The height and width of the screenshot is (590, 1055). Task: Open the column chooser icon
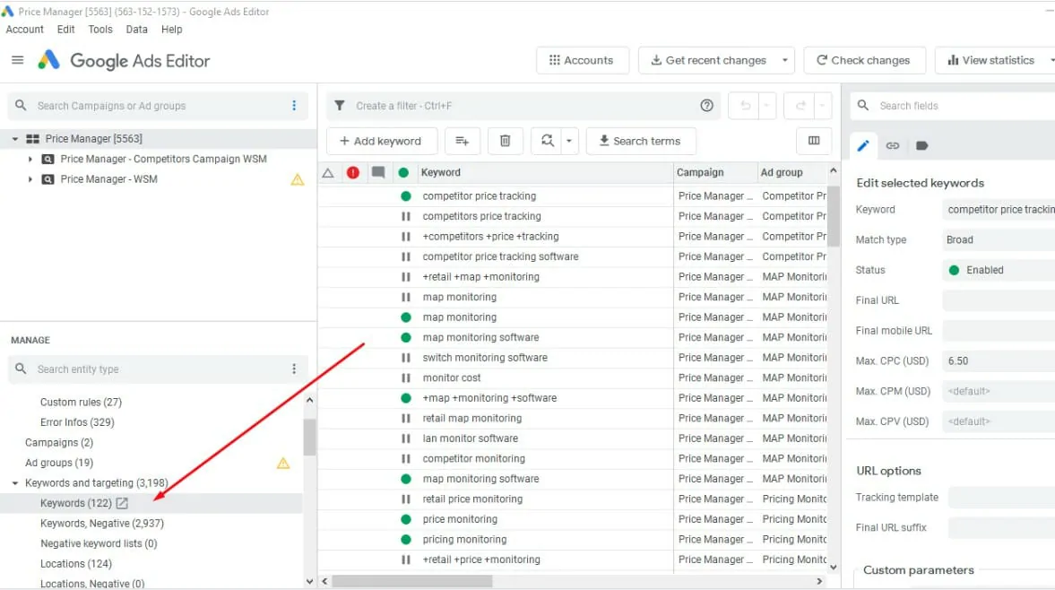(x=814, y=141)
